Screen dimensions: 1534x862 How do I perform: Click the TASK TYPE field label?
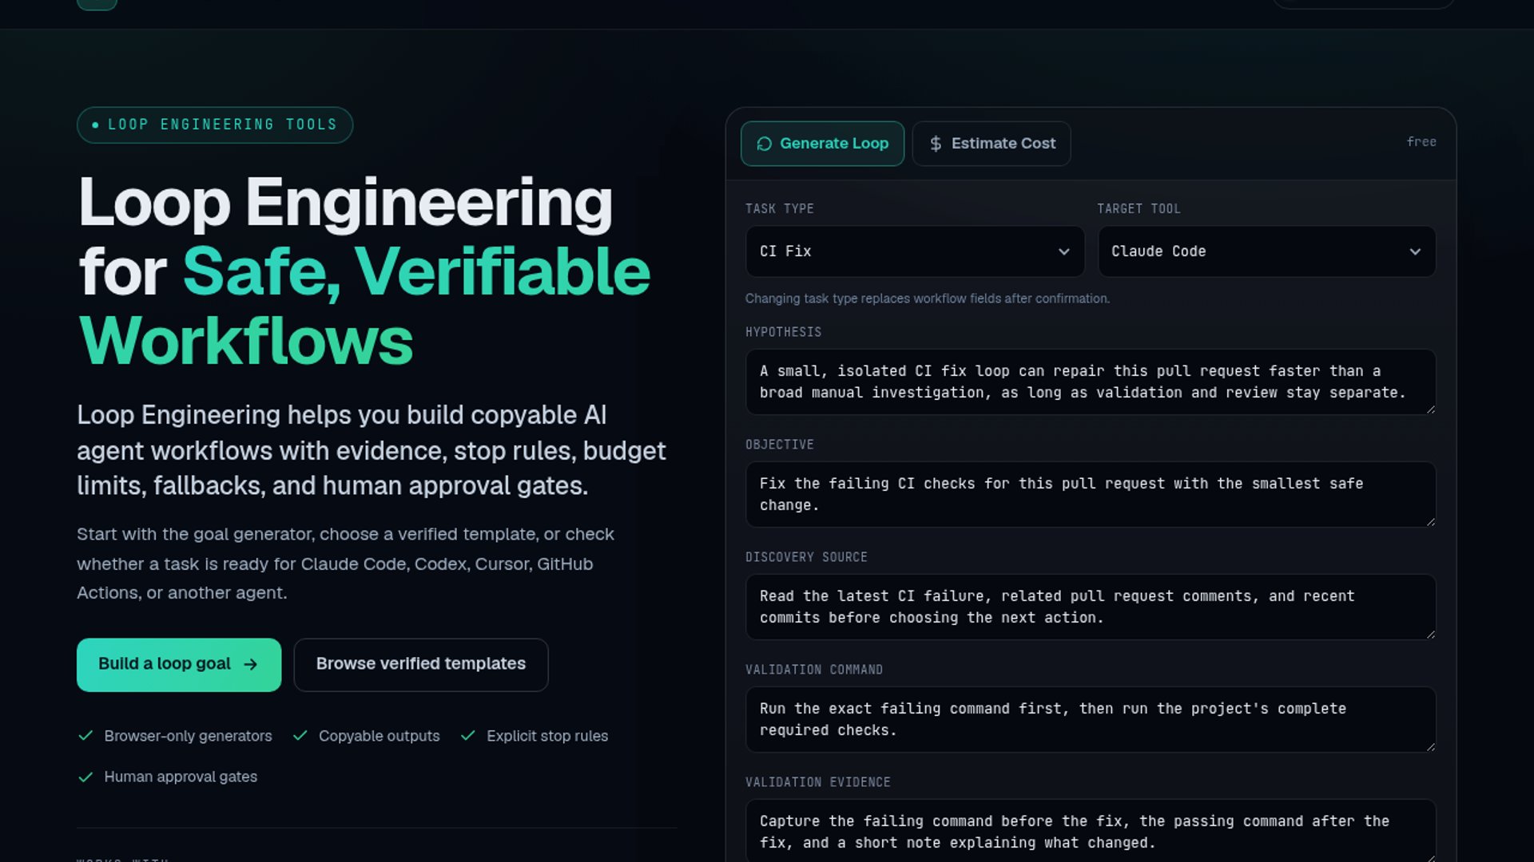coord(779,209)
